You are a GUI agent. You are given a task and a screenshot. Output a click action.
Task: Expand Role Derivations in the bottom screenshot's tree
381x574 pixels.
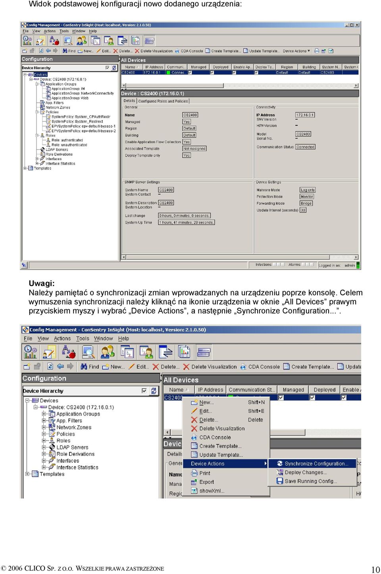(x=44, y=454)
